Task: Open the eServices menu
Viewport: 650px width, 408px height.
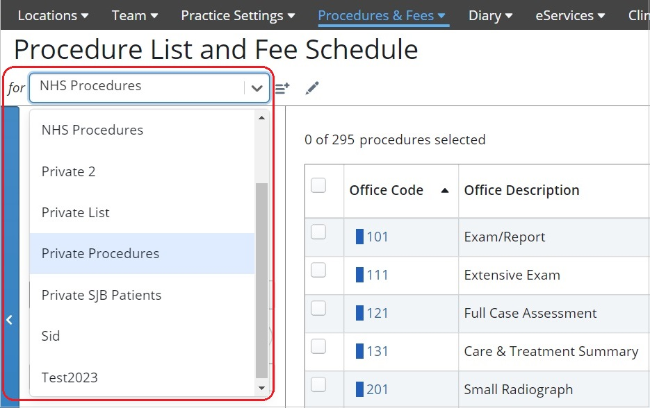Action: (570, 15)
